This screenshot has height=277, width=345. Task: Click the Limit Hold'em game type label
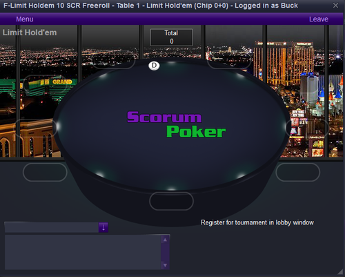30,32
